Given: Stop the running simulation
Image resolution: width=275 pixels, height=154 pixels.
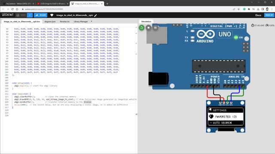Looking at the screenshot, I should click(149, 27).
